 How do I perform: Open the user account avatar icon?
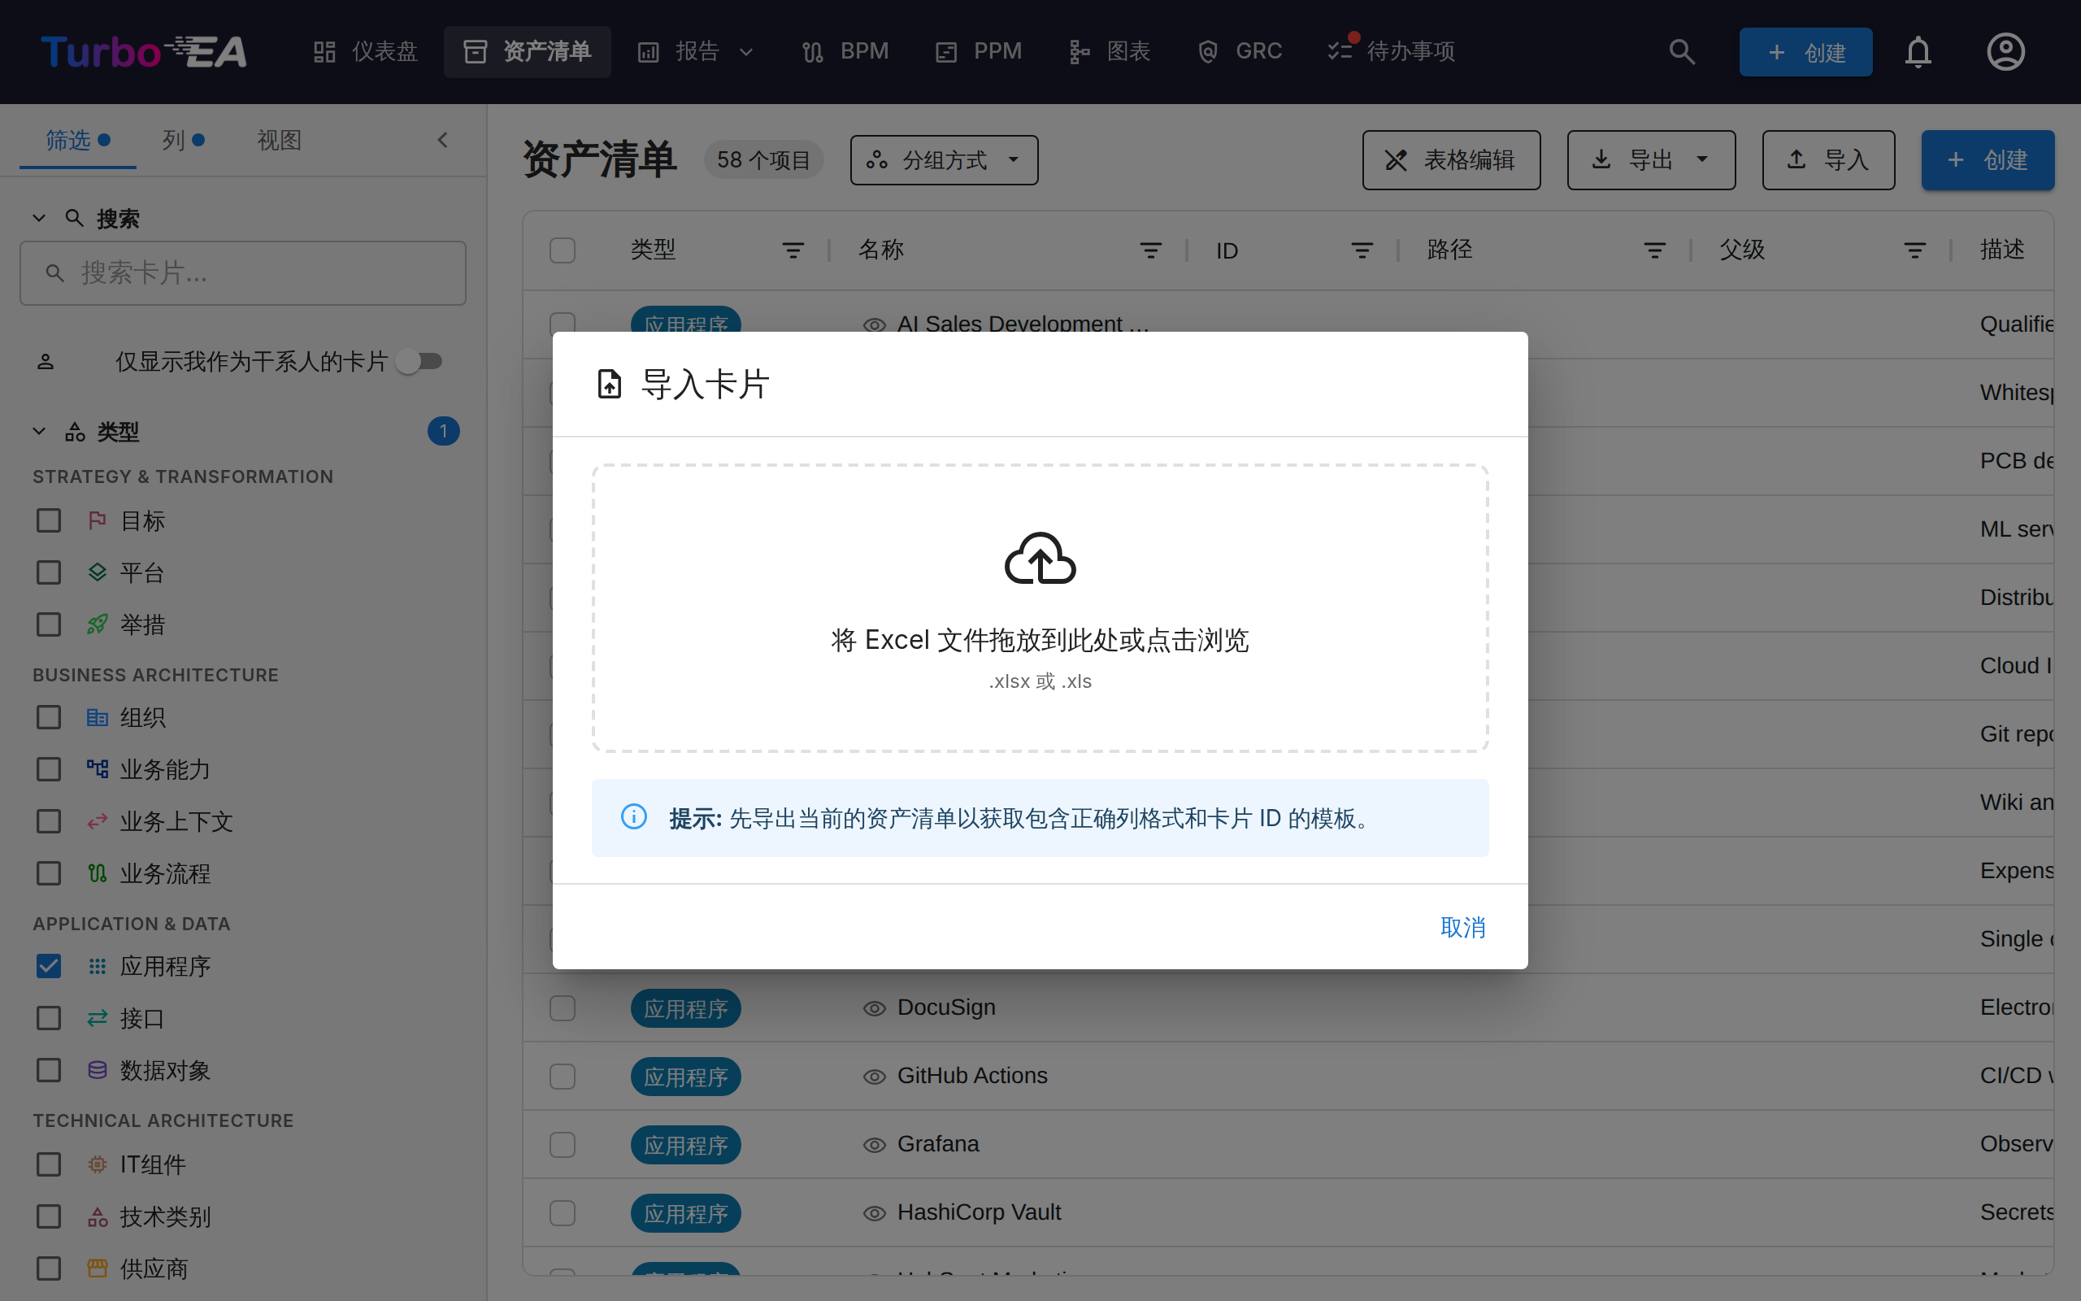(x=2005, y=51)
